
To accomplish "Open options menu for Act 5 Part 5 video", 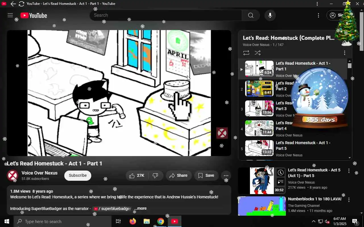I will click(349, 171).
